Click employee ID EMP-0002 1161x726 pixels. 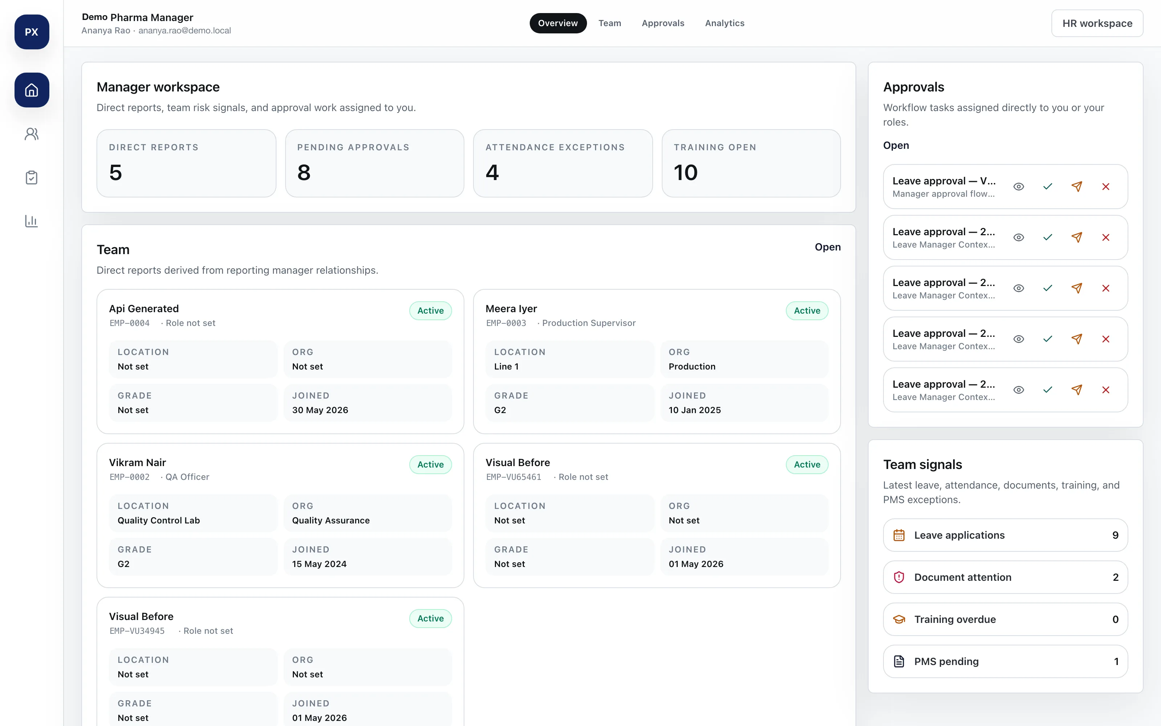tap(130, 477)
